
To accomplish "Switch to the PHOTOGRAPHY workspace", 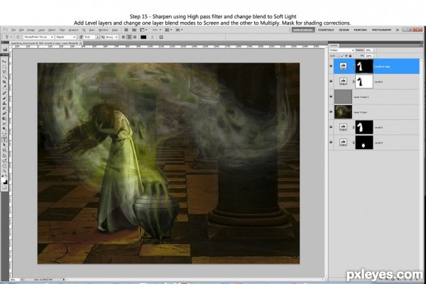I will tap(381, 30).
